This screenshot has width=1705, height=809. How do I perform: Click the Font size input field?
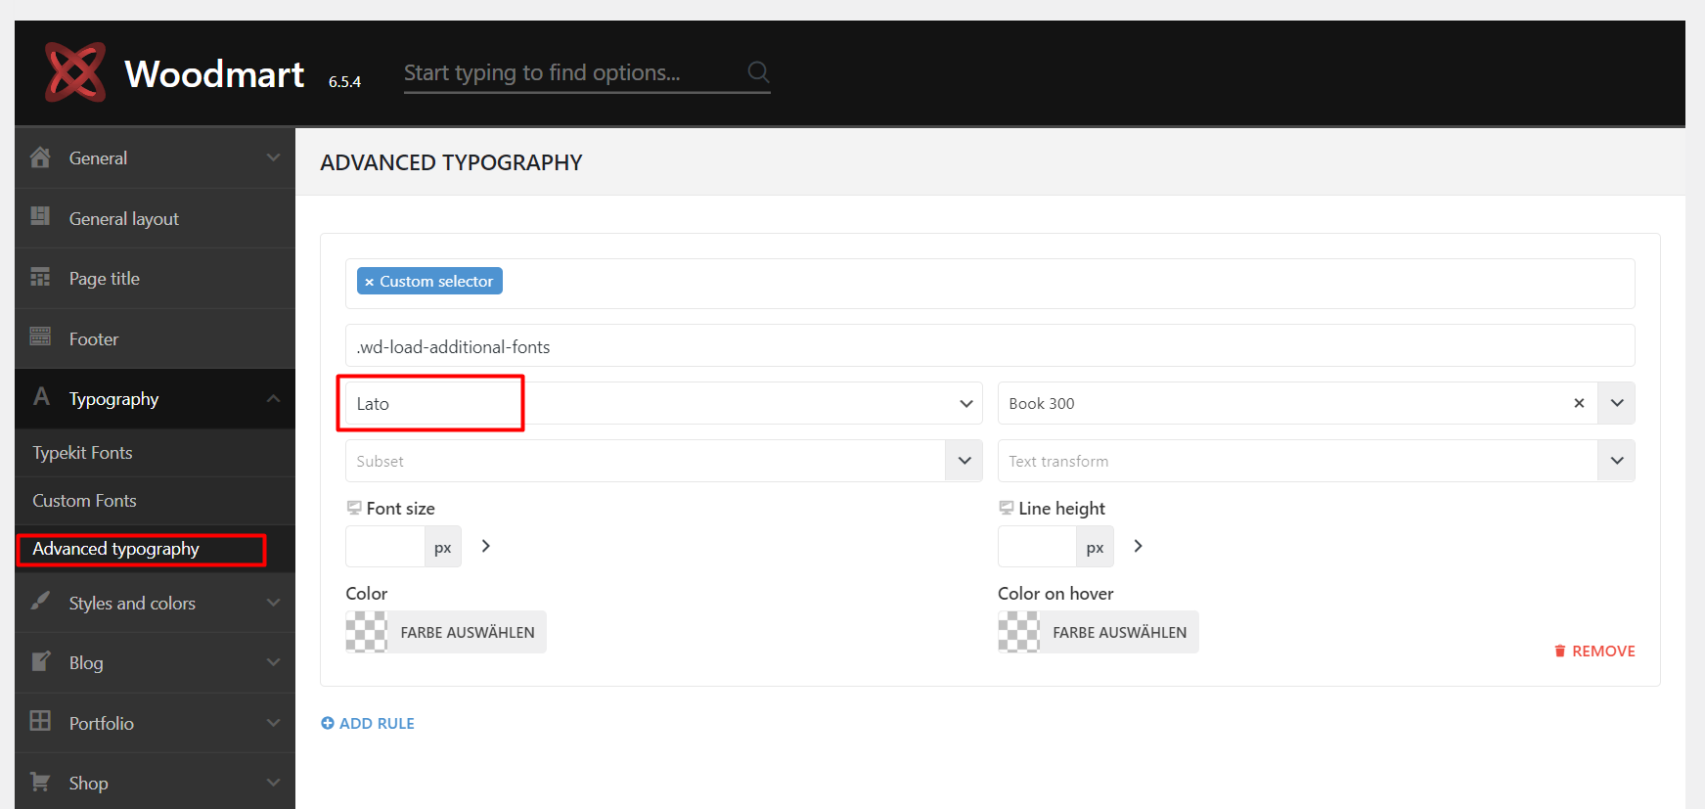(x=385, y=547)
